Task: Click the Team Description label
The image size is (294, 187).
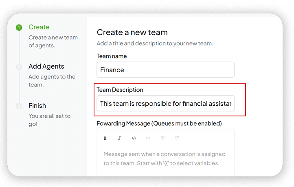Action: pyautogui.click(x=120, y=89)
